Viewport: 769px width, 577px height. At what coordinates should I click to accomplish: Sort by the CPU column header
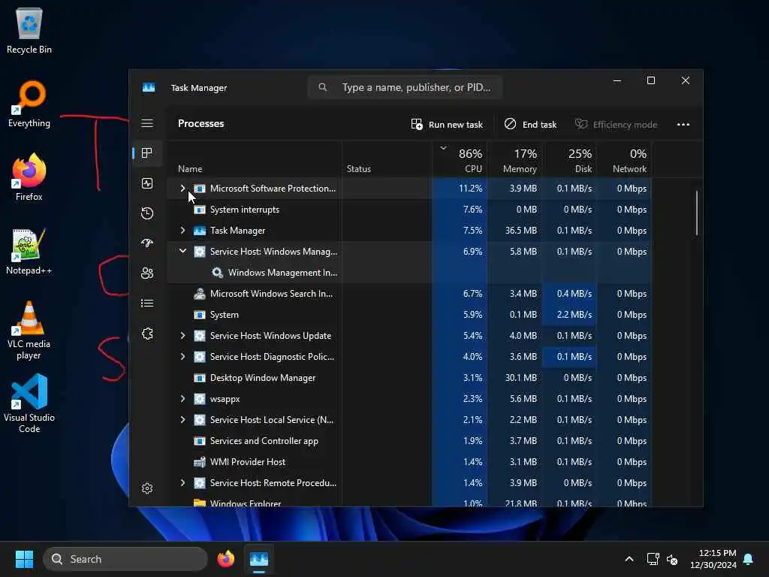(x=460, y=160)
